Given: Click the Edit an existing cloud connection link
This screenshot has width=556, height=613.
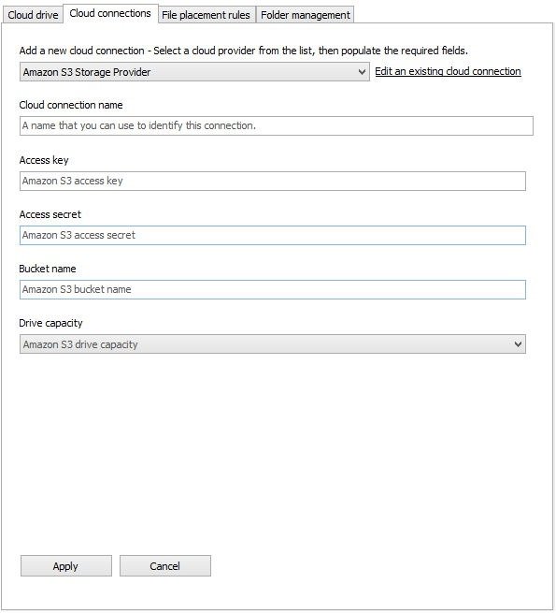Looking at the screenshot, I should click(x=448, y=71).
